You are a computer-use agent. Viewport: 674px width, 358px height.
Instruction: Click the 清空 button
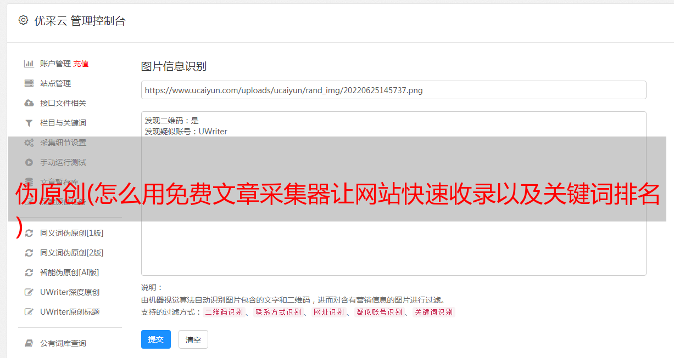(x=193, y=339)
